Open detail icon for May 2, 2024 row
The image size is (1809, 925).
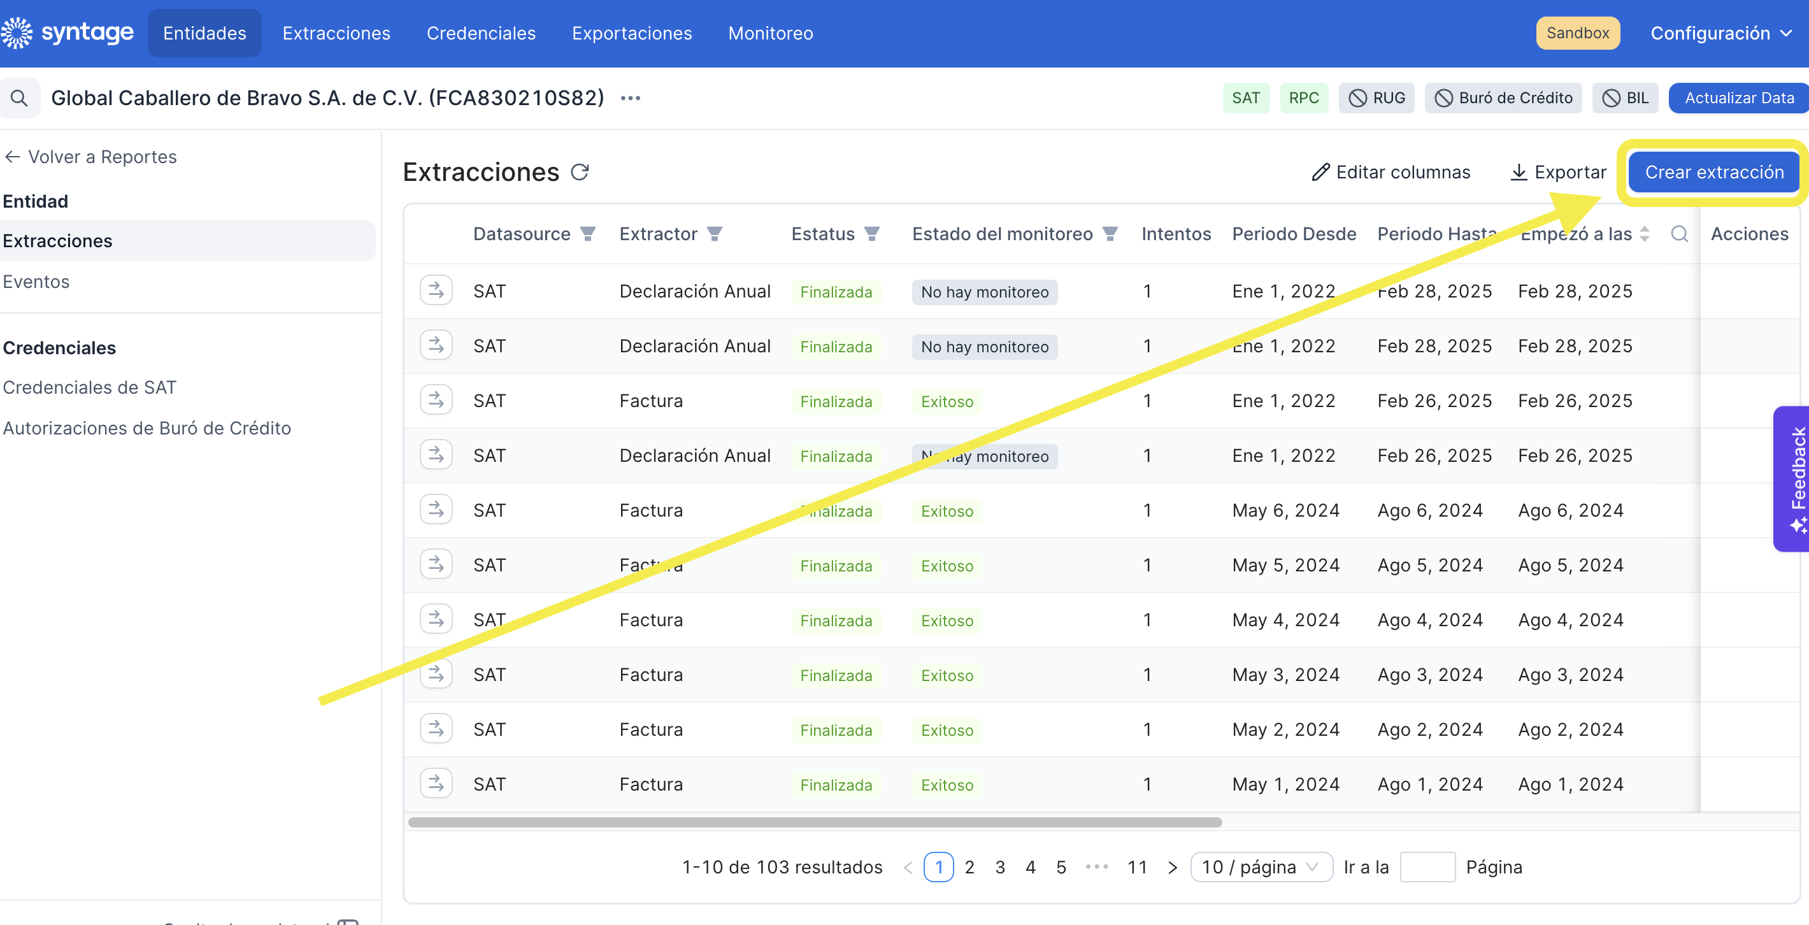436,728
